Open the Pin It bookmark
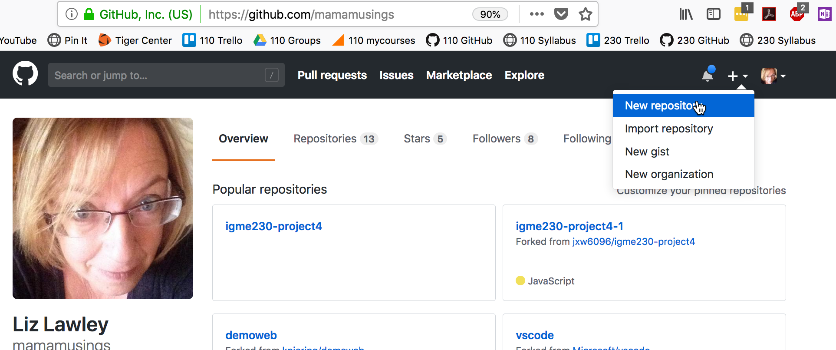836x350 pixels. tap(67, 40)
